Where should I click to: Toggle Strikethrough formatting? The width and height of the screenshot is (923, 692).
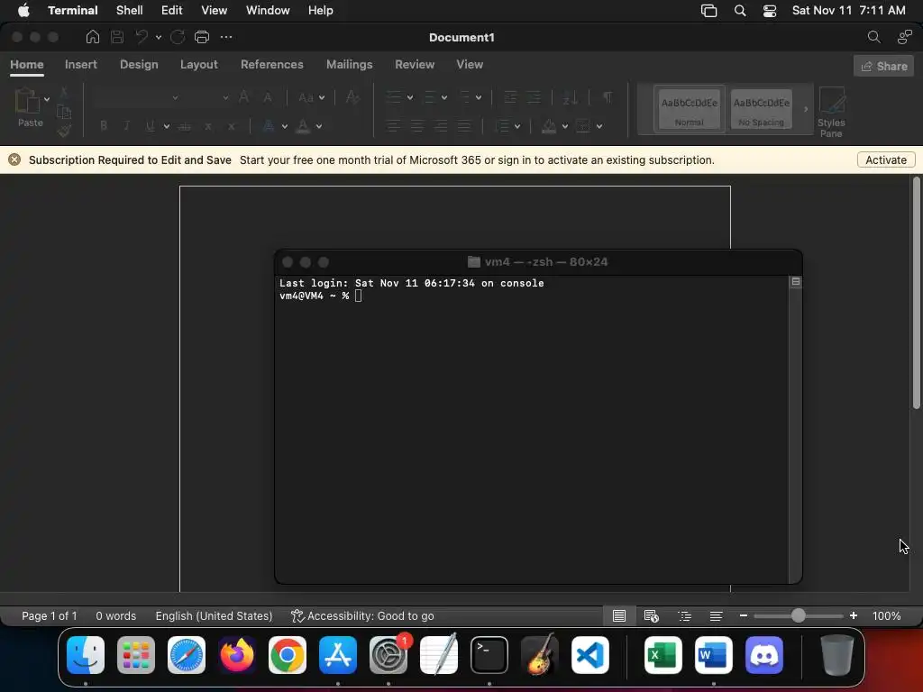184,126
